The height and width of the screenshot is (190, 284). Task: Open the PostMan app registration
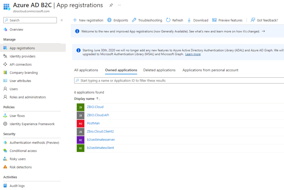coord(93,123)
